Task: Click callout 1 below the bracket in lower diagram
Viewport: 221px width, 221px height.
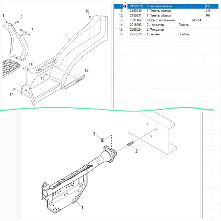Action: [x=82, y=207]
